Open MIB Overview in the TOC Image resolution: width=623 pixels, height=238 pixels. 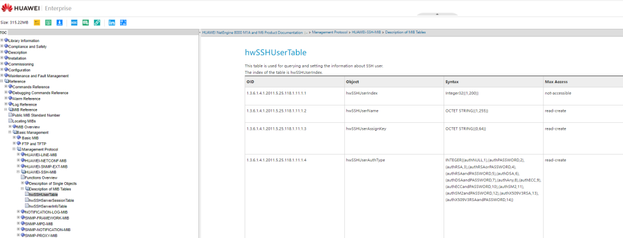28,127
